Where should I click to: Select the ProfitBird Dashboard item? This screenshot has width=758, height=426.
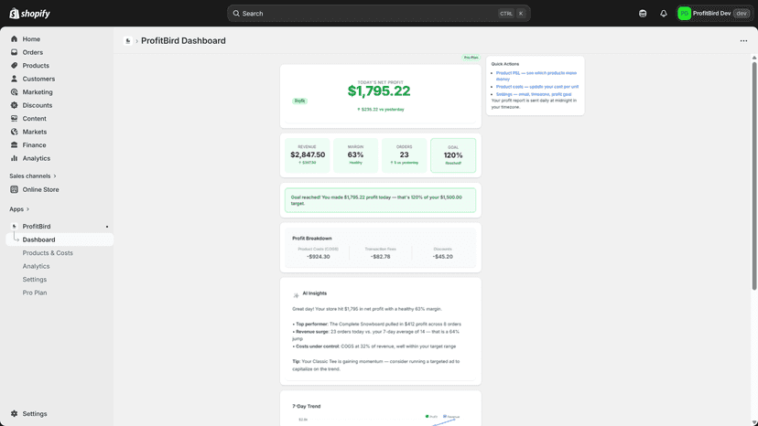(x=60, y=240)
